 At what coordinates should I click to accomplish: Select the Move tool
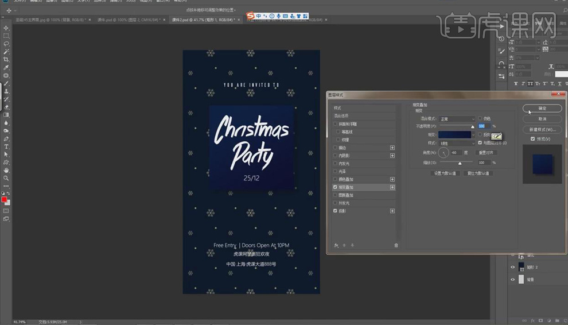(x=6, y=27)
